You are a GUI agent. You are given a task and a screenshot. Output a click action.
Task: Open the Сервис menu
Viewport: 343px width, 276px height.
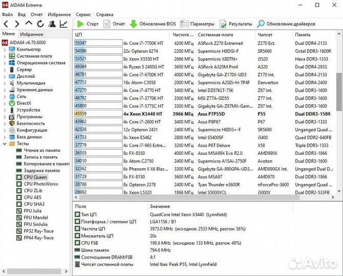[83, 14]
